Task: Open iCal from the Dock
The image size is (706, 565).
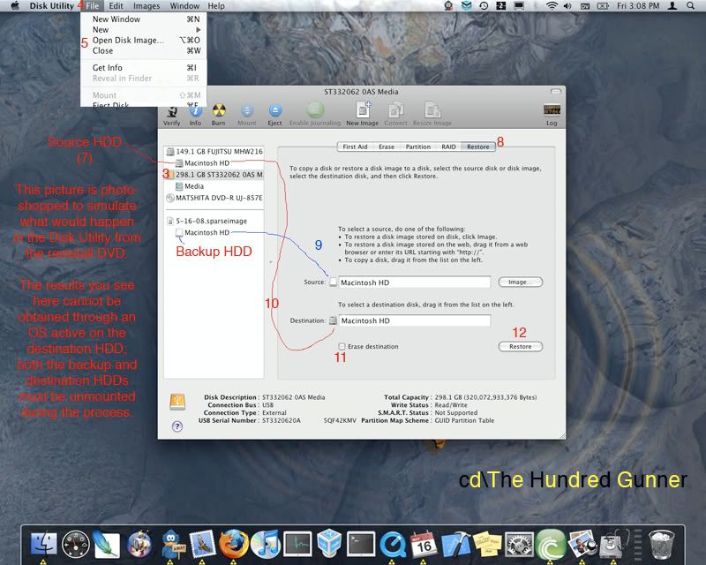Action: [x=424, y=544]
